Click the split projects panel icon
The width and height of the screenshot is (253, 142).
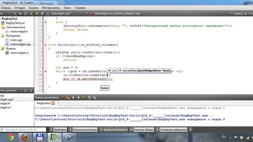26,14
